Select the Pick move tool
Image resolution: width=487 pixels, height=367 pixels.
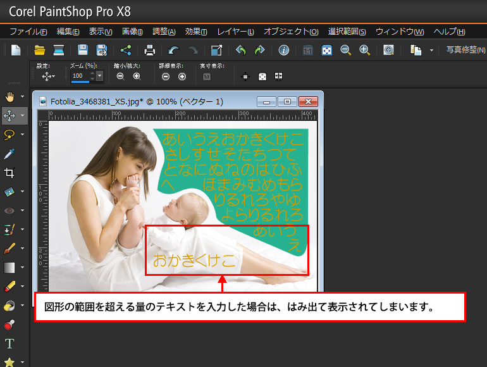pos(9,116)
